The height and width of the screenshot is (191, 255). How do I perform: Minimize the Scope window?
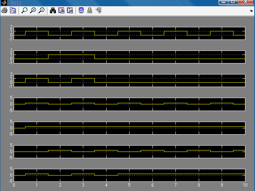click(224, 2)
